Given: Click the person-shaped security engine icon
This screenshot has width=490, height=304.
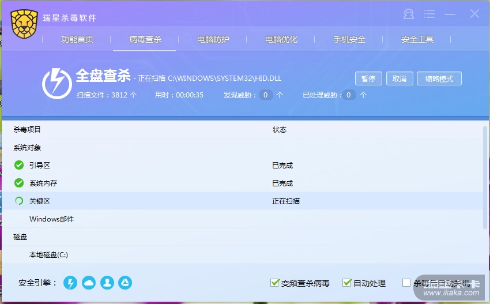Looking at the screenshot, I should click(107, 283).
